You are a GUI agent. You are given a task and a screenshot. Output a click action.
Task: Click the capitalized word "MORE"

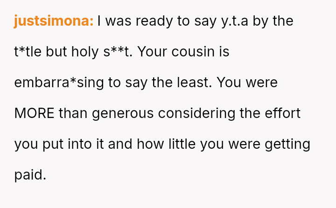[x=34, y=113]
